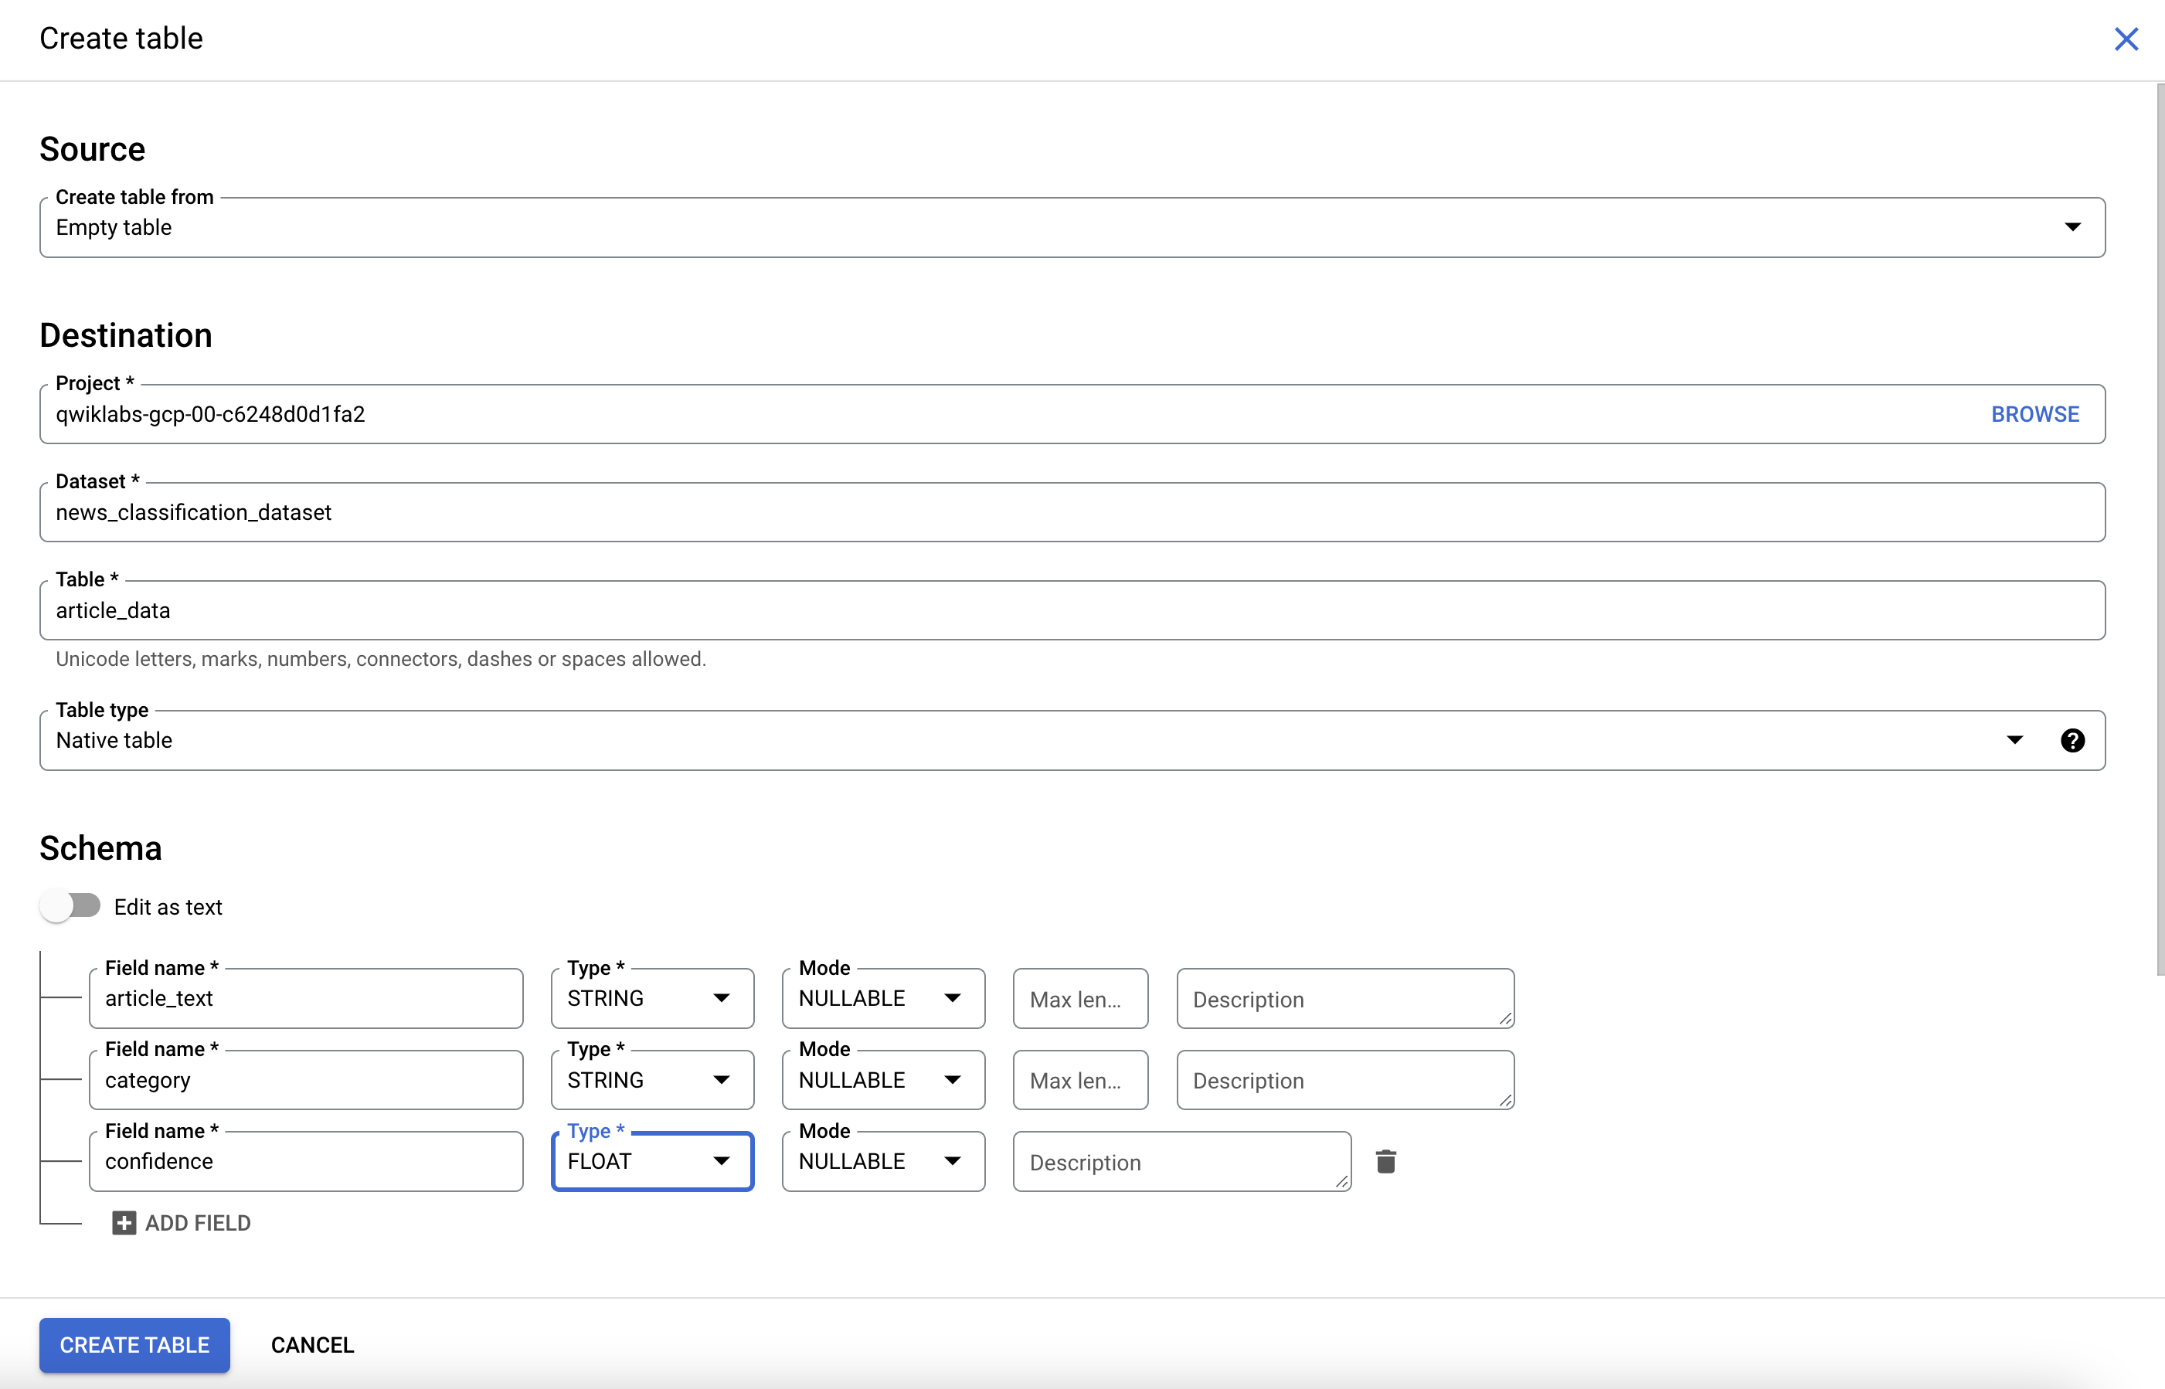Click the category field name input

(308, 1080)
